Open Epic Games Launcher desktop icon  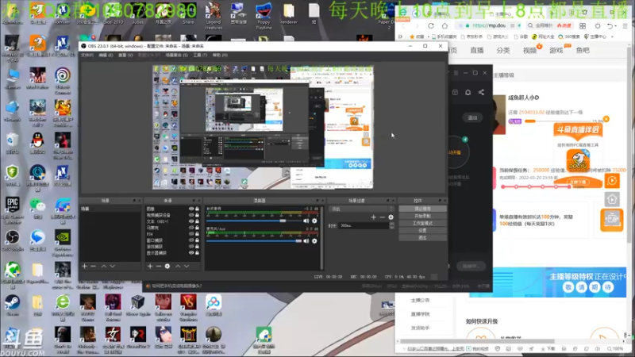point(13,209)
